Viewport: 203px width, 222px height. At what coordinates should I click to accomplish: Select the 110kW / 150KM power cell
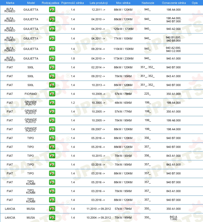pyautogui.click(x=123, y=49)
